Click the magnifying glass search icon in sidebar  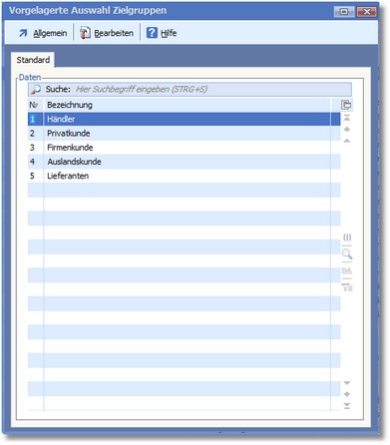pos(347,254)
